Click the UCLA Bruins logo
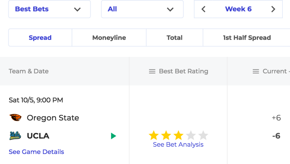 pyautogui.click(x=15, y=136)
